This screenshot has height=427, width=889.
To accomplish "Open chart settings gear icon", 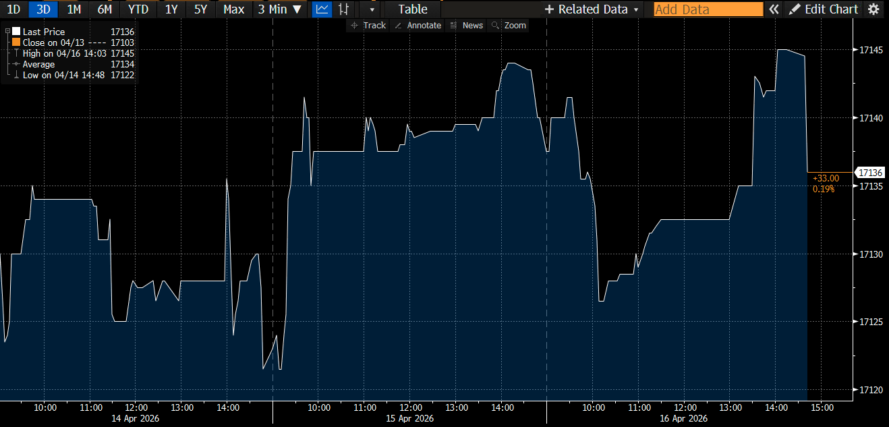I will pyautogui.click(x=873, y=9).
